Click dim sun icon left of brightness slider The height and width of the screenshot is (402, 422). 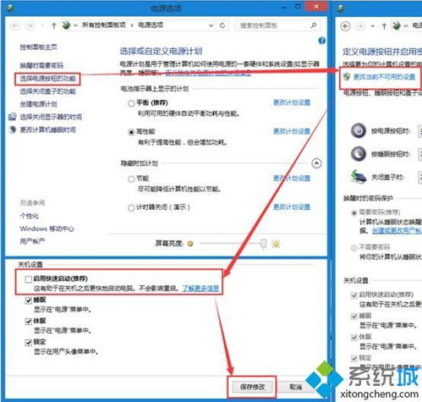[190, 244]
